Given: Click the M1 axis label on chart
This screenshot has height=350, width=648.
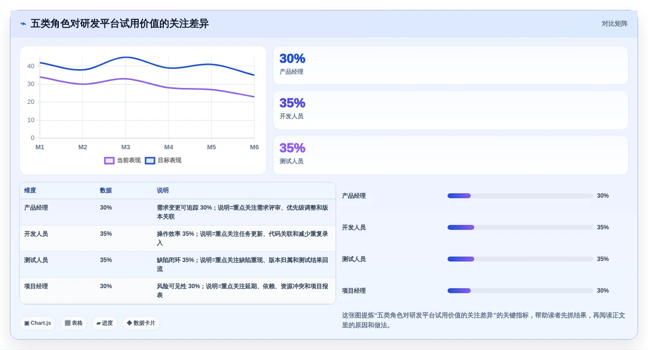Looking at the screenshot, I should [40, 147].
